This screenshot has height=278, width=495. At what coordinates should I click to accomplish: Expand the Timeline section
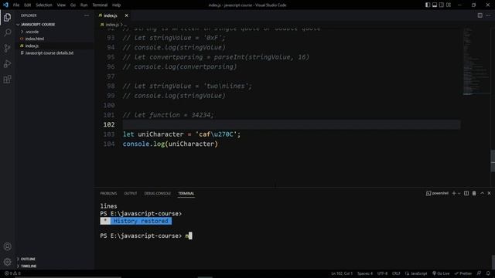[x=29, y=266]
